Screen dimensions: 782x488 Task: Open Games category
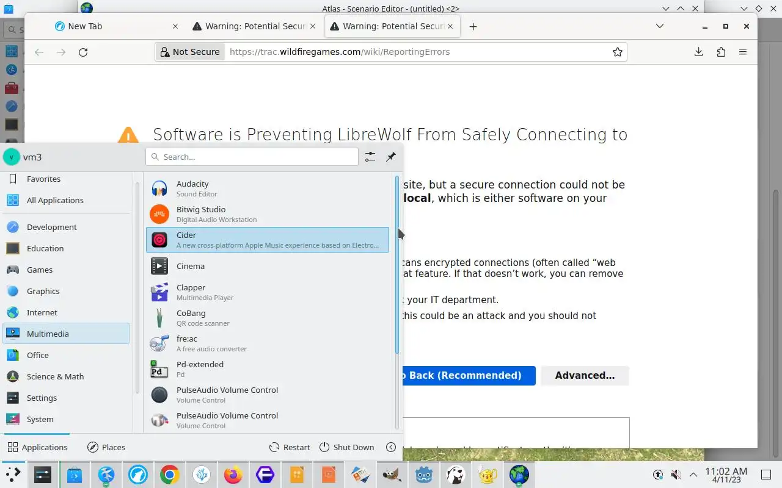coord(66,270)
